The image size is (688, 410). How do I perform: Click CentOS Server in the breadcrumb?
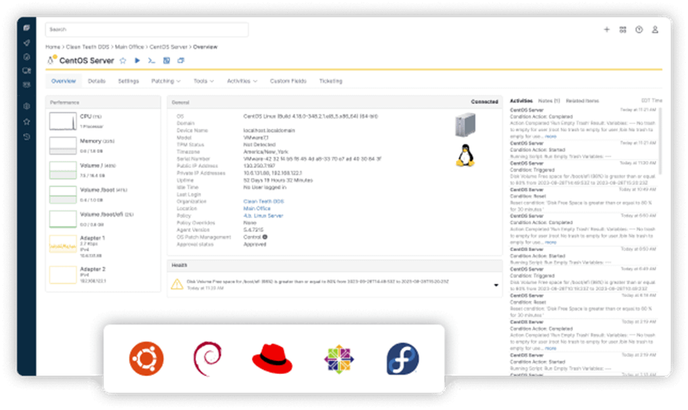168,47
